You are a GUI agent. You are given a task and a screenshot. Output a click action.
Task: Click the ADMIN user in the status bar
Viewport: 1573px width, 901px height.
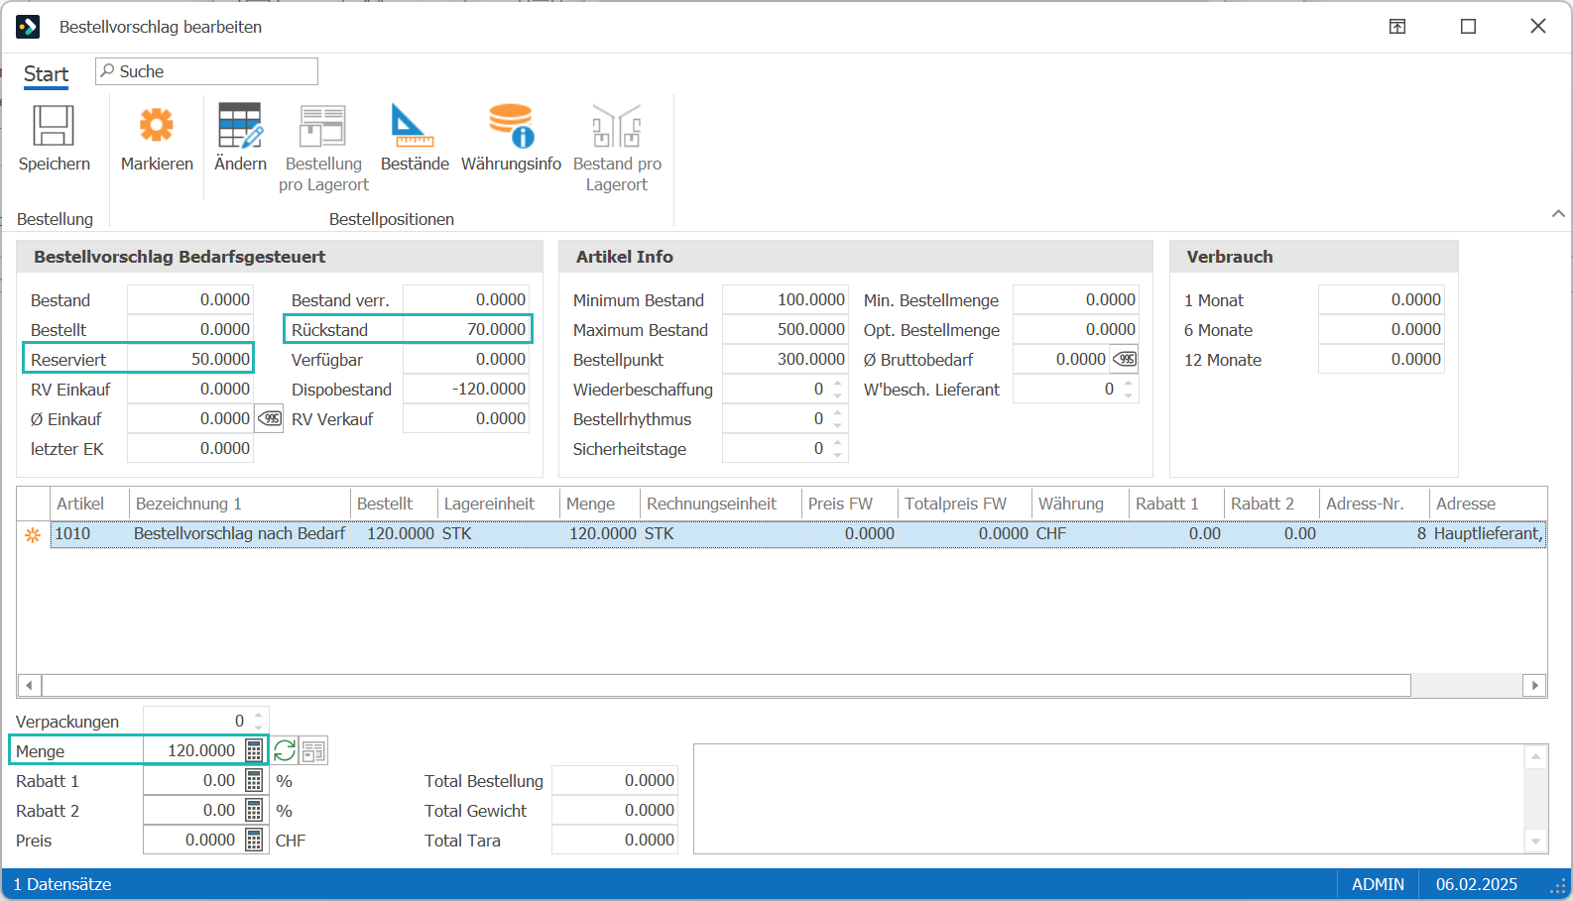point(1378,884)
